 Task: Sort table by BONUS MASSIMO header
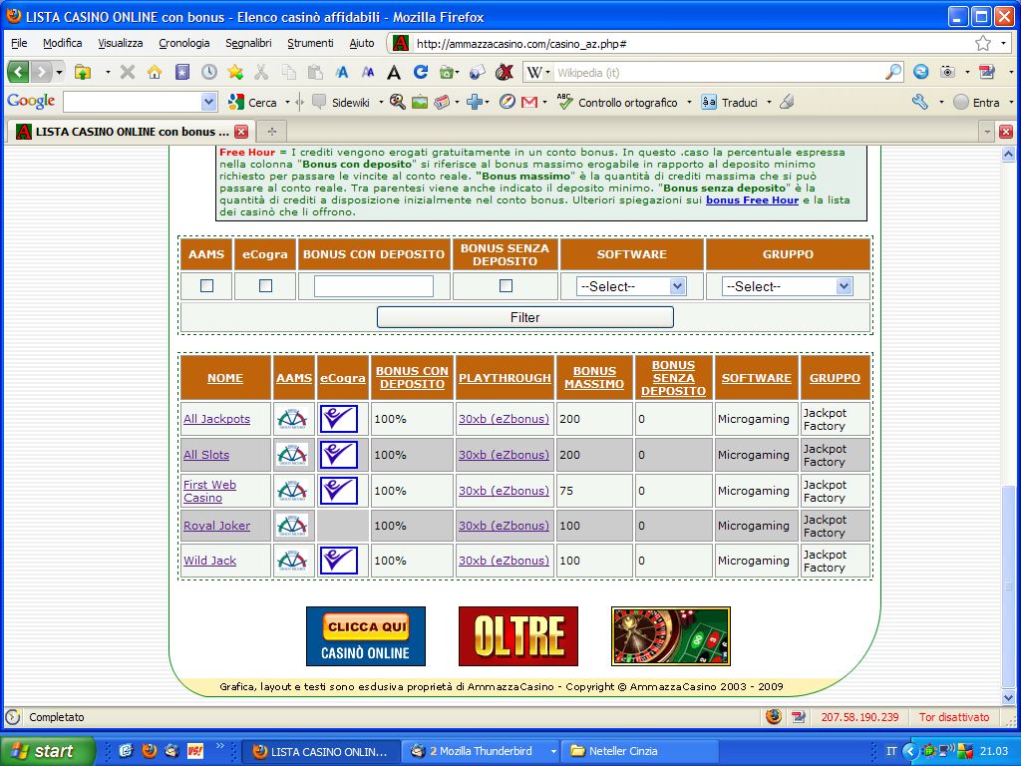[x=594, y=378]
